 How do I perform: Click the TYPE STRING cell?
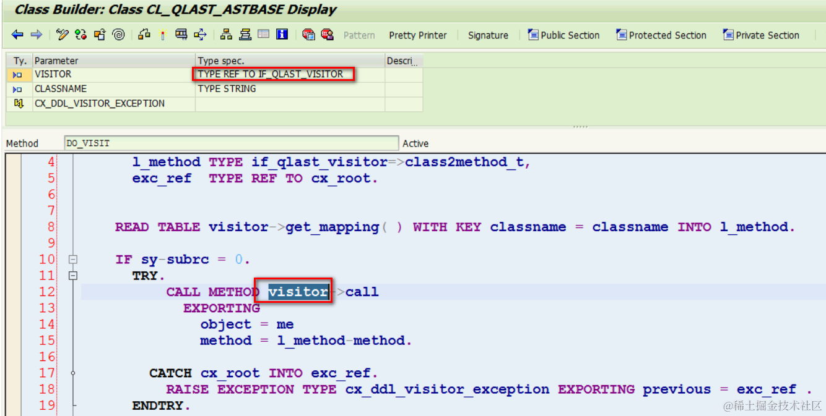pyautogui.click(x=290, y=89)
